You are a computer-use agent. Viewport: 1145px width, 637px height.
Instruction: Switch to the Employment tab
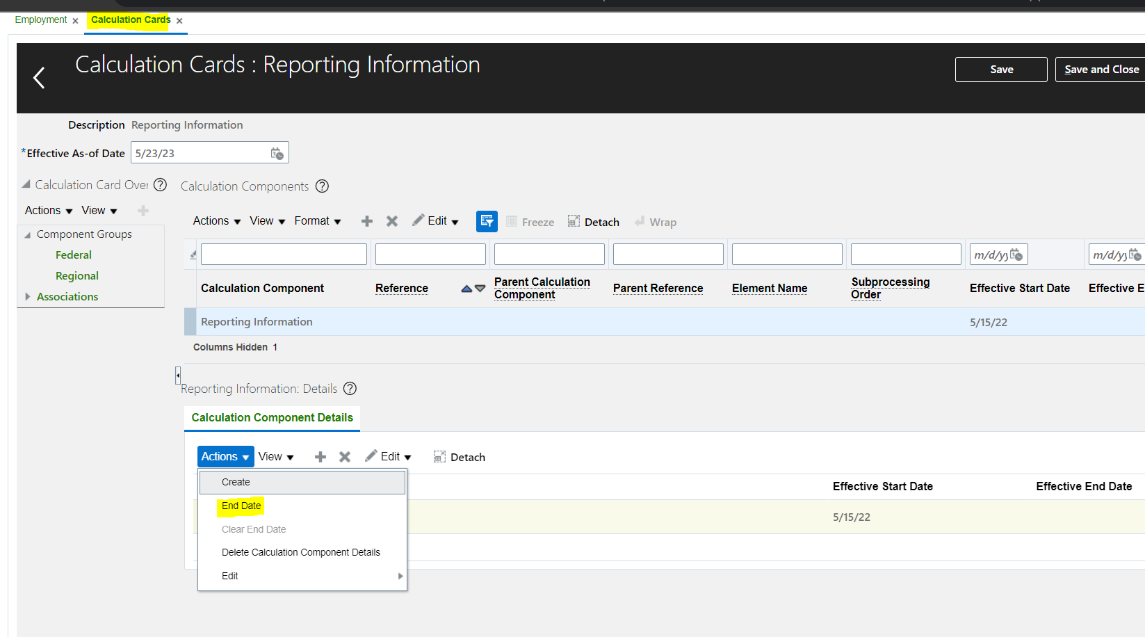(x=41, y=20)
